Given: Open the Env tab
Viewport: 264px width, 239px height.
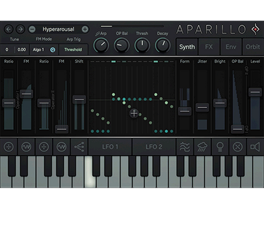Looking at the screenshot, I should pyautogui.click(x=231, y=47).
